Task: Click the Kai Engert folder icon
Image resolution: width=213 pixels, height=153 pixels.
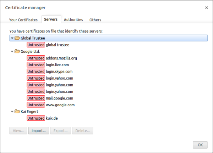Action: [17, 112]
